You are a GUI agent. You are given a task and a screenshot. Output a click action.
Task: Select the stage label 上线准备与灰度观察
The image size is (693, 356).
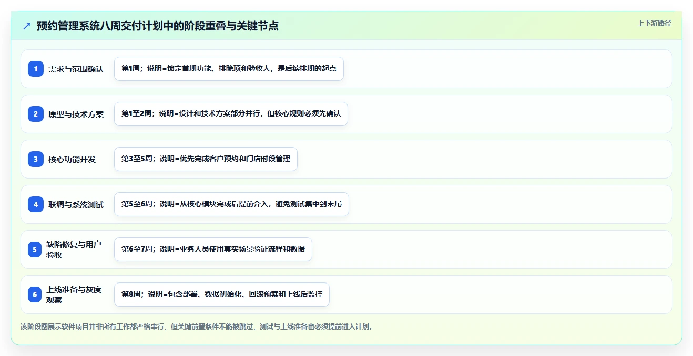(x=74, y=295)
